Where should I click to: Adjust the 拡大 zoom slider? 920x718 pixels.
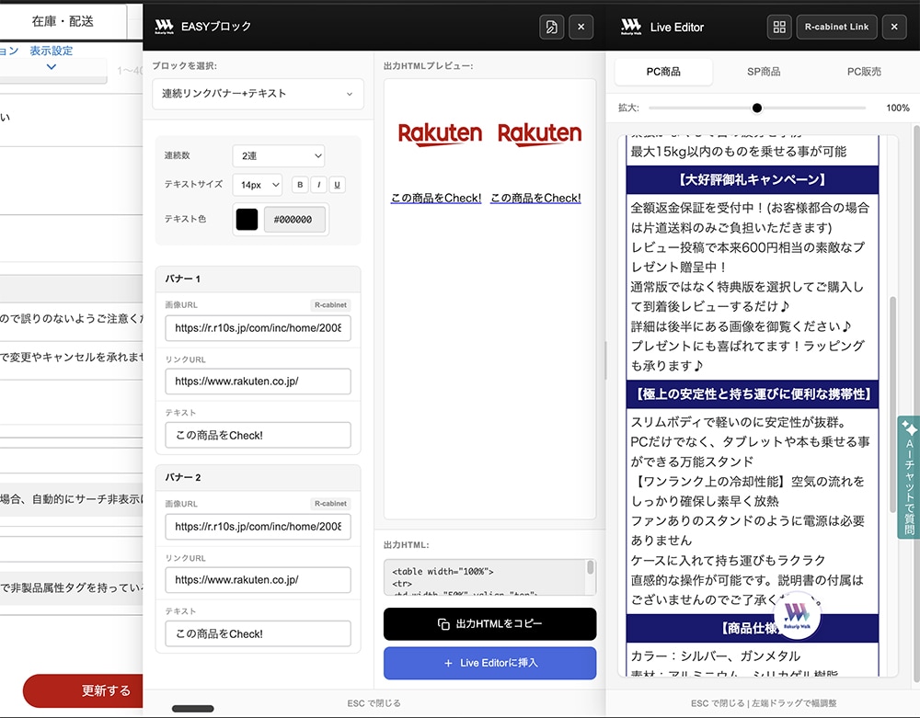click(x=756, y=108)
